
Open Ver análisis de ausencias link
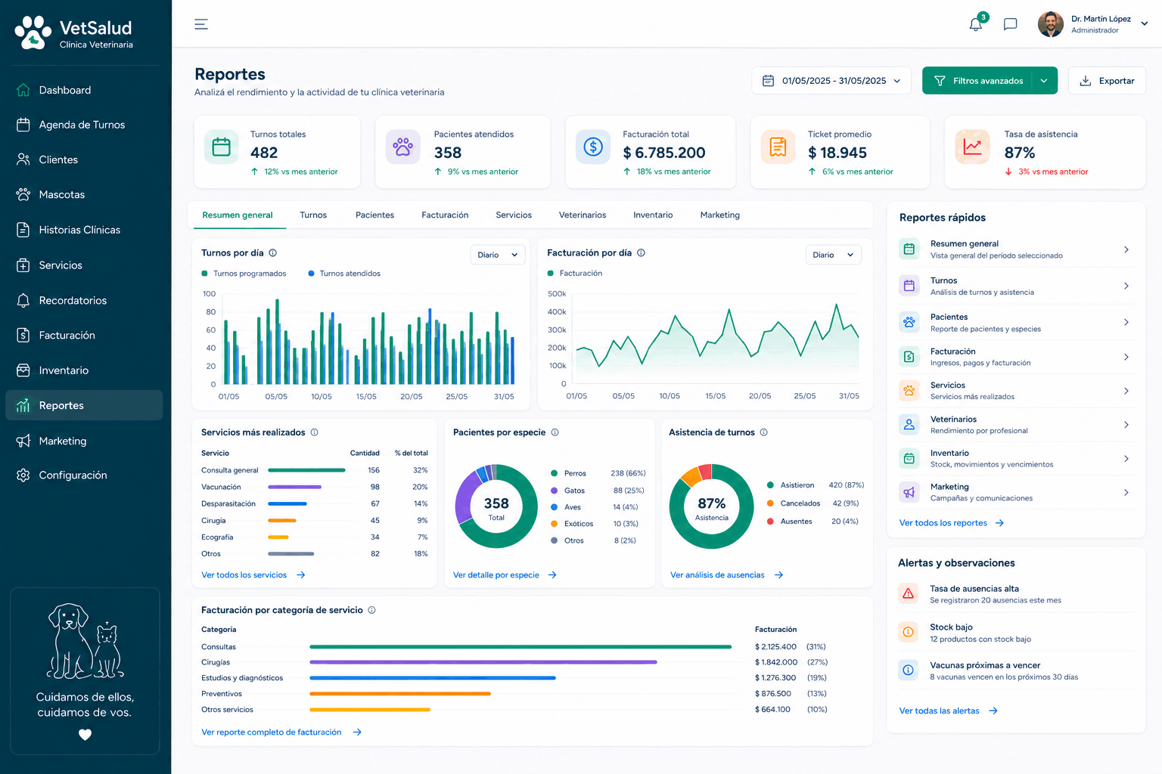tap(727, 575)
